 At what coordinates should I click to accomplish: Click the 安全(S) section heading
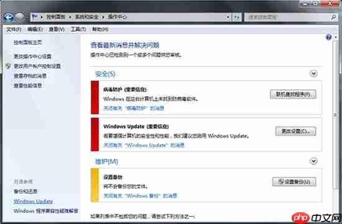point(105,74)
